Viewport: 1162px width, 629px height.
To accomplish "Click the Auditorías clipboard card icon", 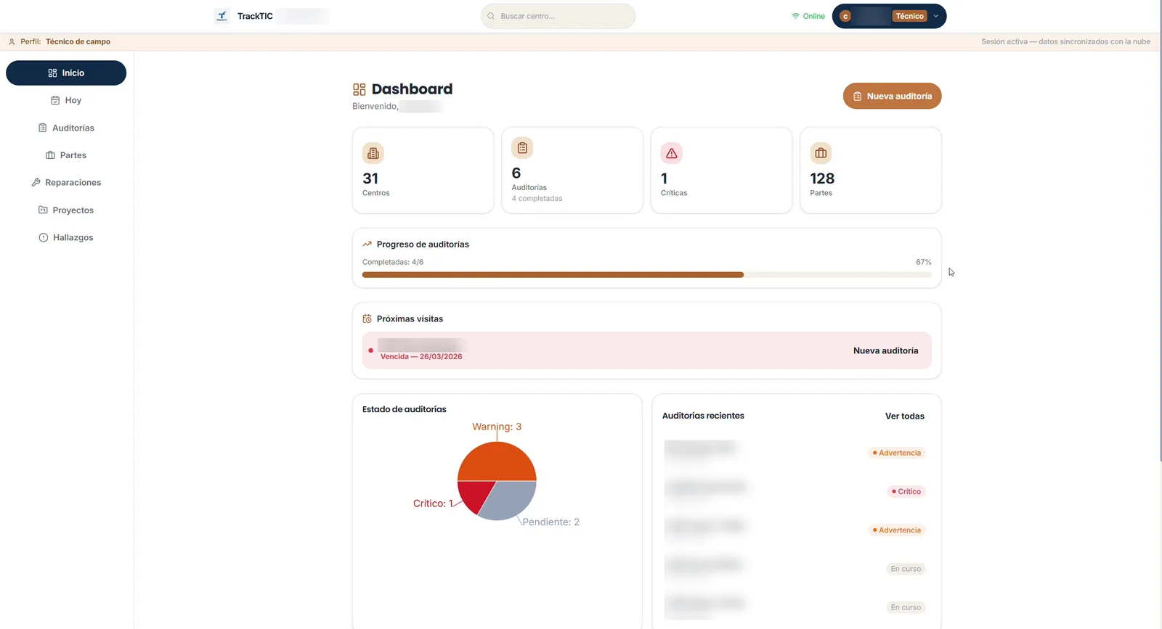I will coord(522,148).
